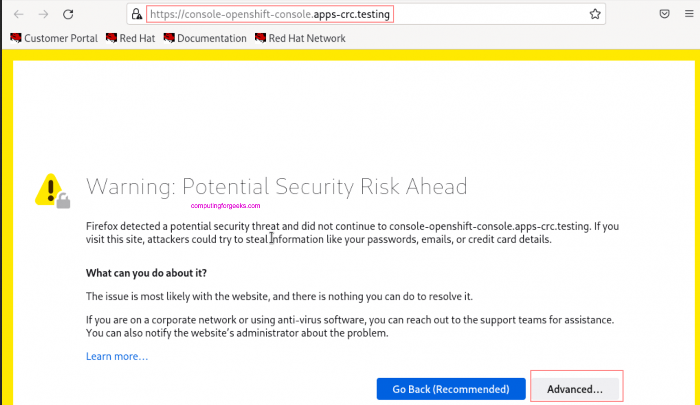Open the Documentation bookmark

tap(206, 38)
